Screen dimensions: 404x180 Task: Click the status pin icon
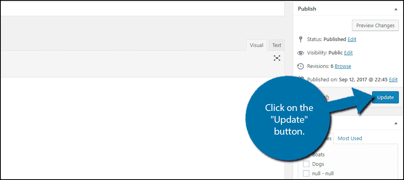[301, 39]
